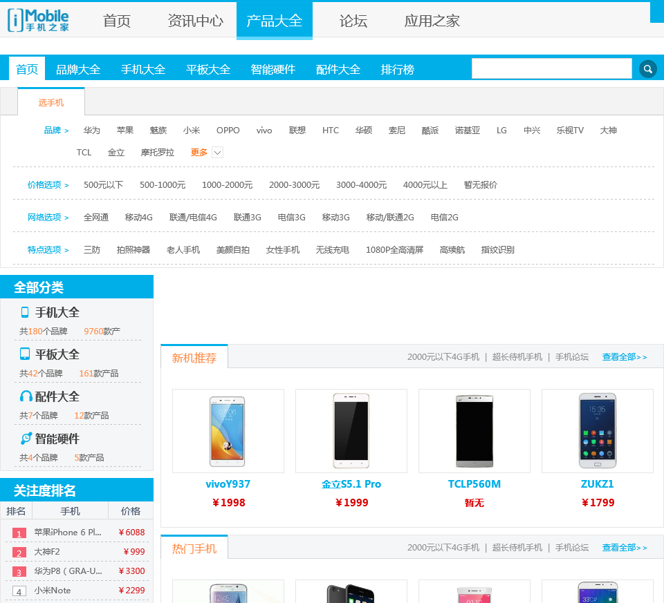Click the TCLP560M phone thumbnail
This screenshot has height=603, width=664.
click(474, 431)
